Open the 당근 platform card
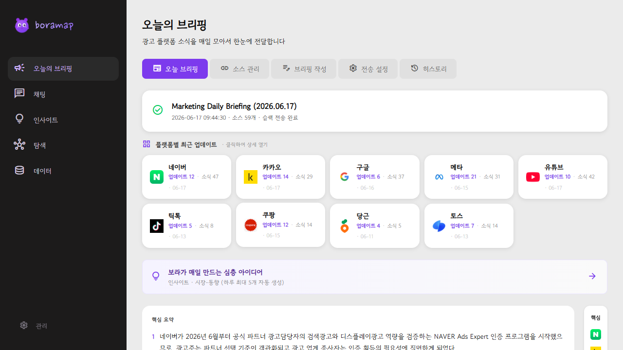The image size is (623, 350). (375, 226)
